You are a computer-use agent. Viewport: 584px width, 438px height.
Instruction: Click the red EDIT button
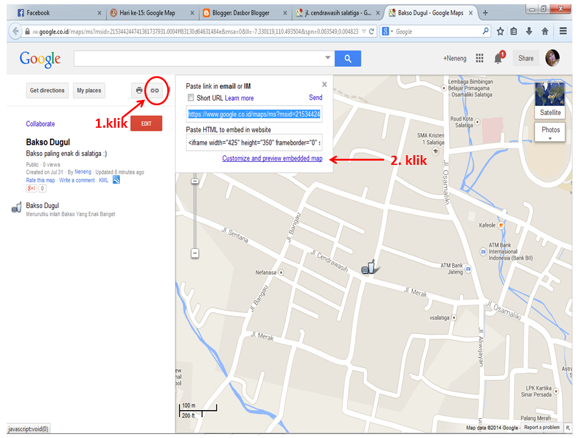point(147,123)
